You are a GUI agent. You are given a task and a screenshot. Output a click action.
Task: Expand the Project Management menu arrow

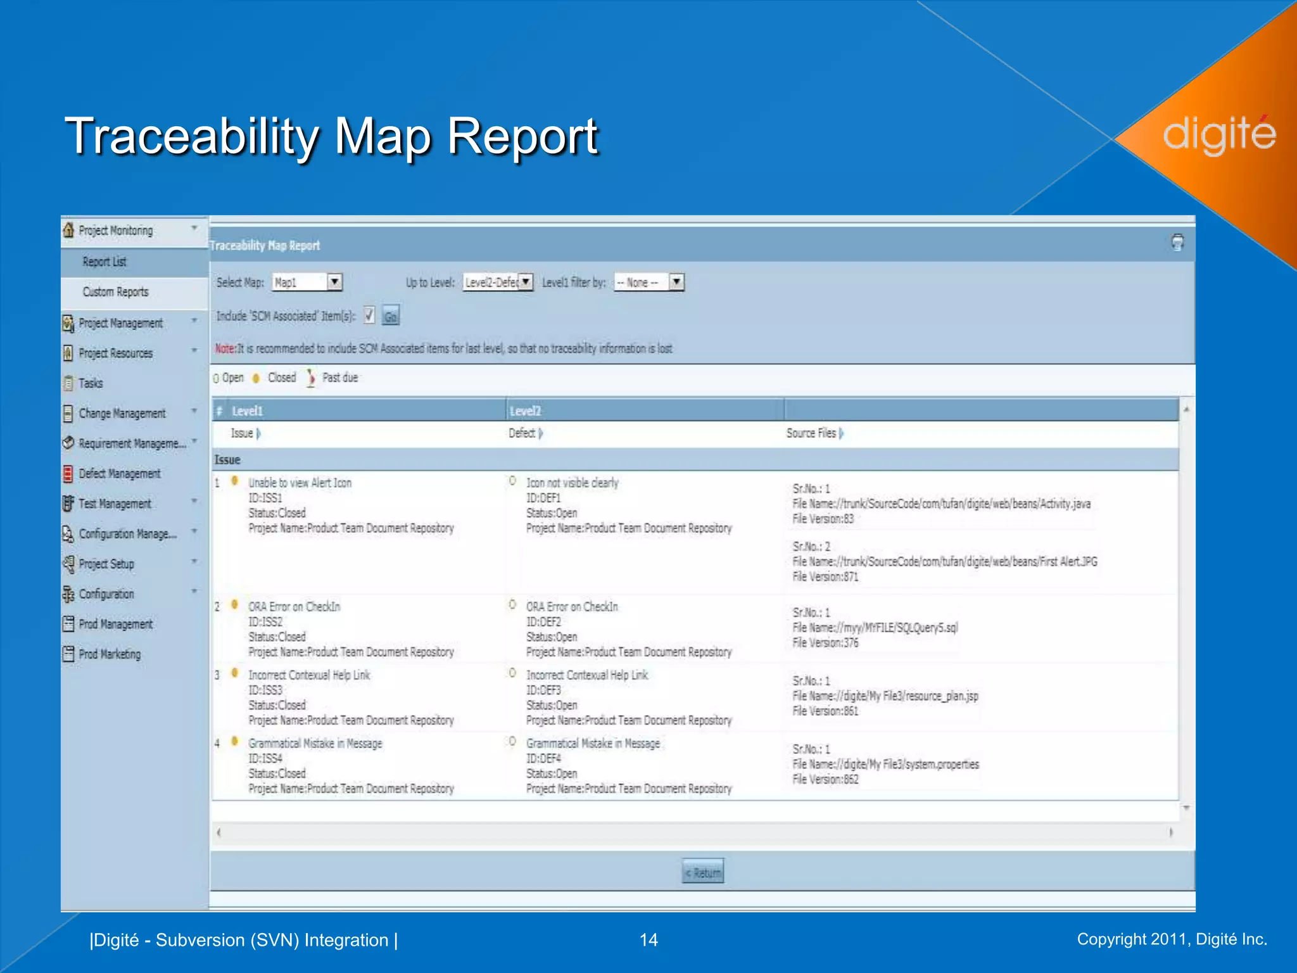pos(194,321)
